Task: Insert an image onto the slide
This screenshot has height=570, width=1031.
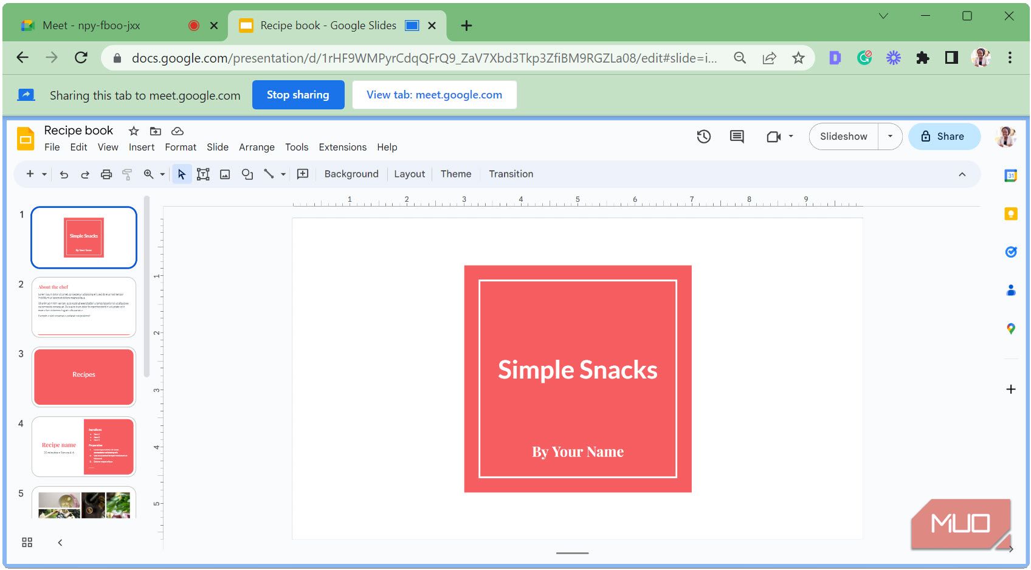Action: point(225,174)
